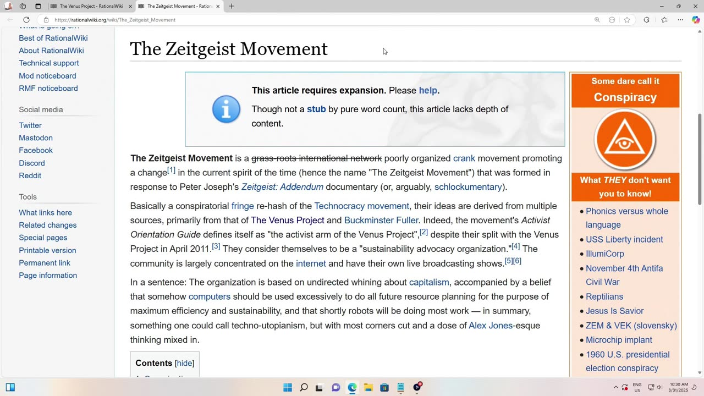Open File Explorer from the taskbar
The height and width of the screenshot is (396, 704).
(368, 387)
